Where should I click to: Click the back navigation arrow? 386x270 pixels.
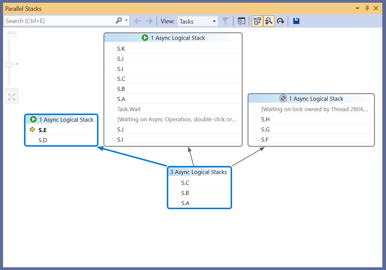(x=137, y=21)
